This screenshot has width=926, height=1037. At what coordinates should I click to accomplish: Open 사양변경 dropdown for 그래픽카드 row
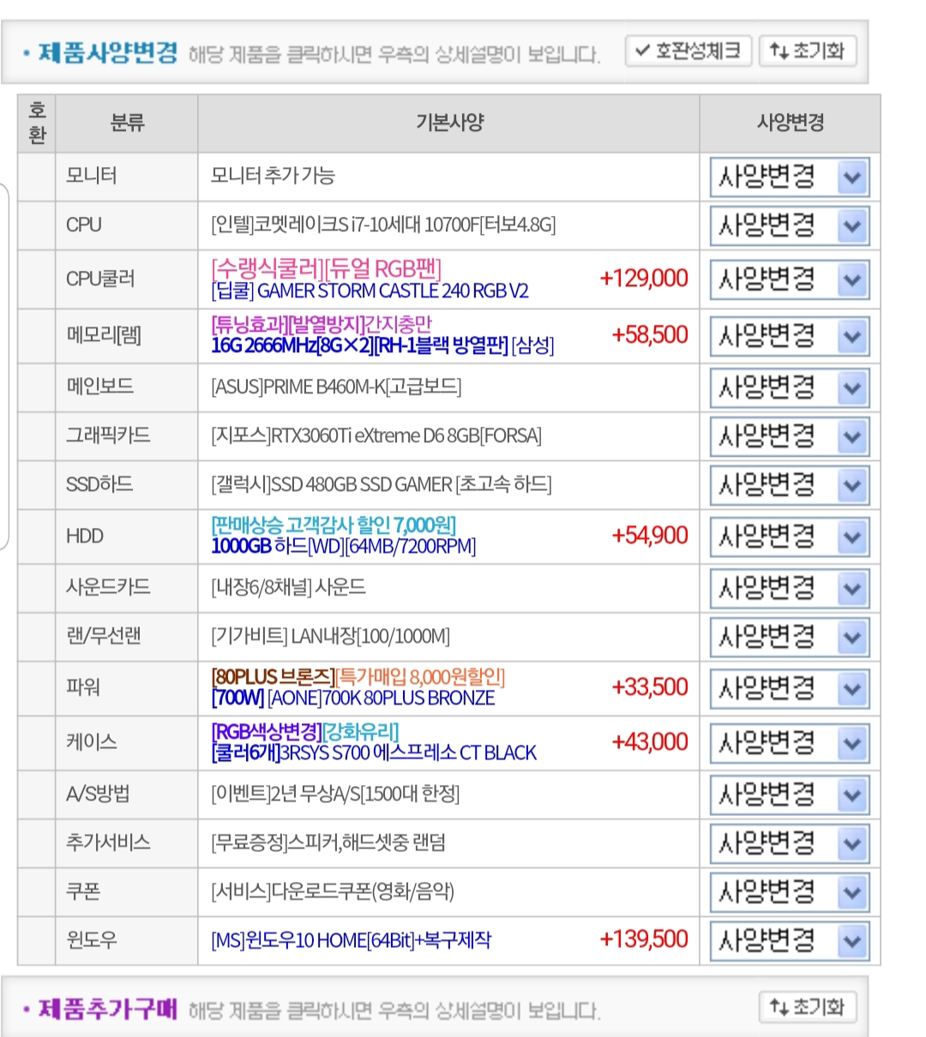pyautogui.click(x=790, y=437)
